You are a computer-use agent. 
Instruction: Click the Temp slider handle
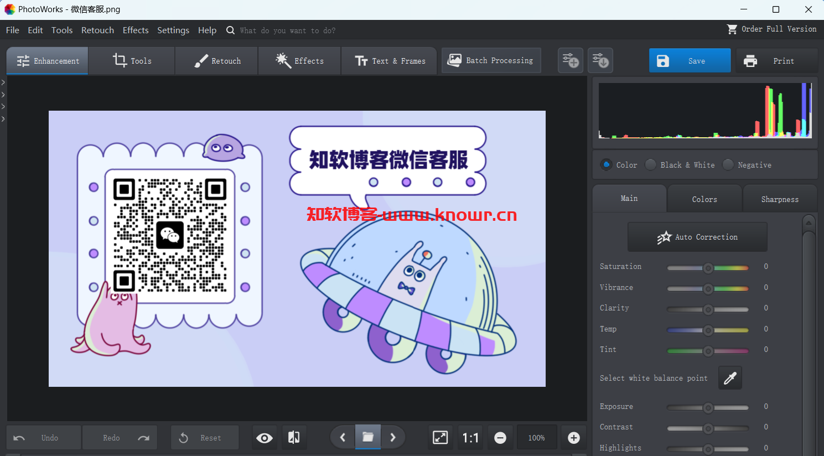(708, 330)
